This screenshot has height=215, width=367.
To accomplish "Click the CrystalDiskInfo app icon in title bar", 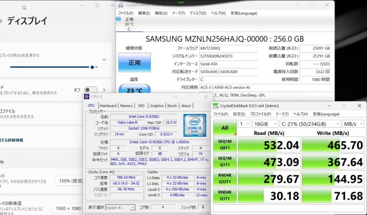I will point(120,5).
